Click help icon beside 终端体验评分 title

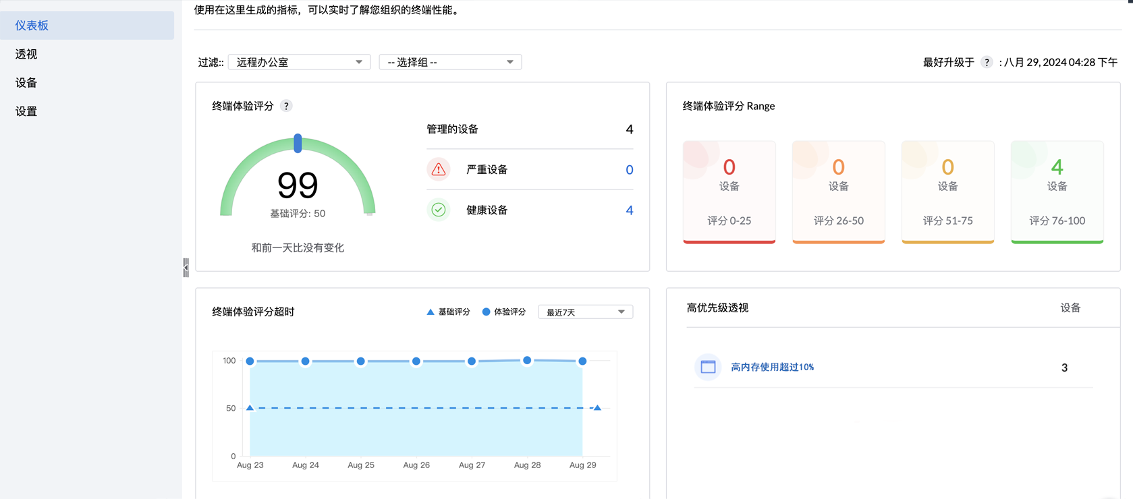(x=286, y=106)
